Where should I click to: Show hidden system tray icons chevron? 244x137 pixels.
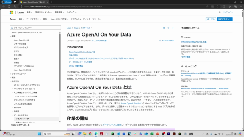pyautogui.click(x=203, y=134)
